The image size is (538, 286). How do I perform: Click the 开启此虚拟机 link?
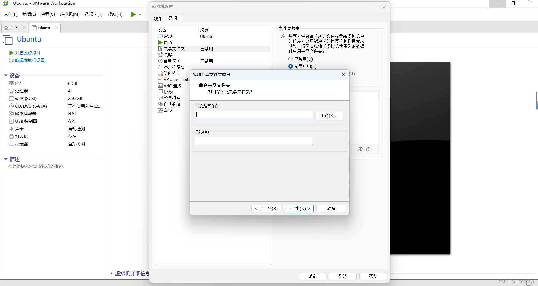pyautogui.click(x=28, y=53)
